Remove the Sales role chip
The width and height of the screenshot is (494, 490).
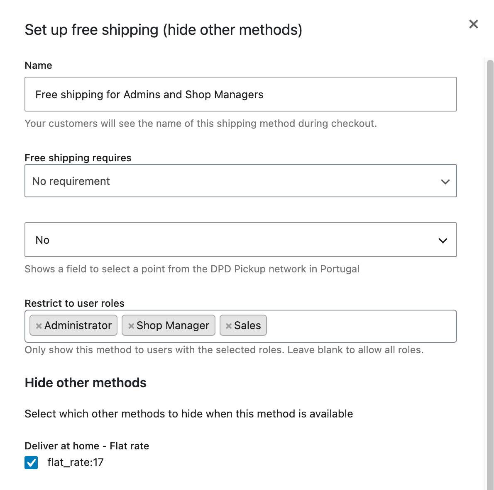pyautogui.click(x=228, y=325)
